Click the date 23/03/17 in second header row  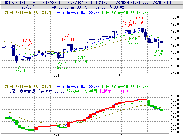pos(30,7)
